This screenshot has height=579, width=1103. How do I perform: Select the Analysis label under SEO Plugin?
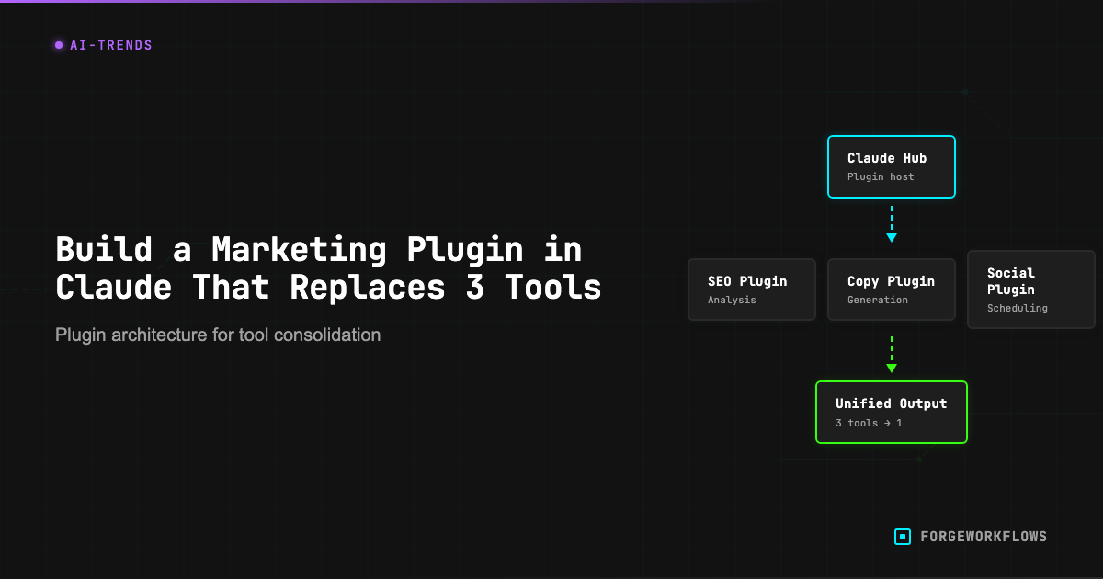click(732, 300)
